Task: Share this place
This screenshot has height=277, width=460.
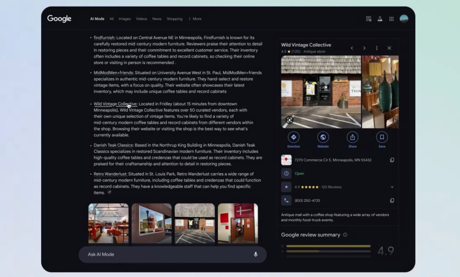Action: [352, 140]
